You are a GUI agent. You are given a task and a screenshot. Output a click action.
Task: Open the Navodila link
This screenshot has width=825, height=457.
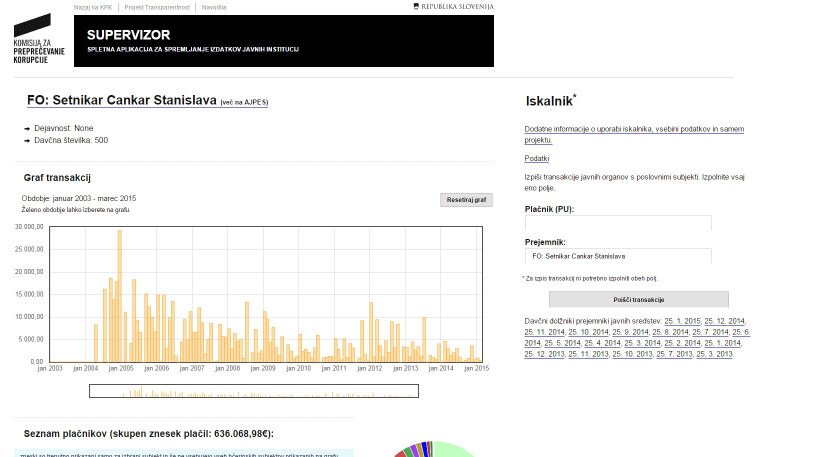(x=214, y=7)
